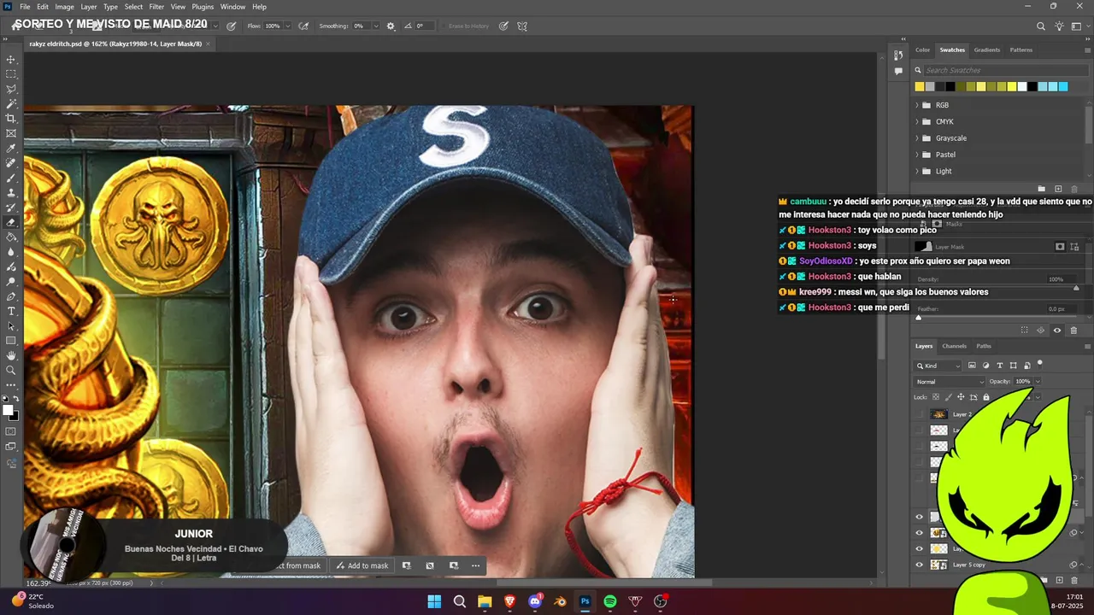Open Spotify from the Windows taskbar

tap(610, 601)
